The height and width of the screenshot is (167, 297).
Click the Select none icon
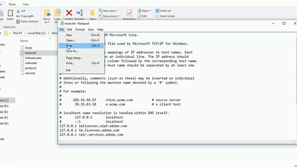coord(157,16)
